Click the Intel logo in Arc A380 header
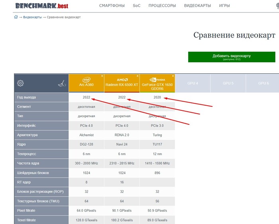The height and width of the screenshot is (224, 279). (86, 80)
